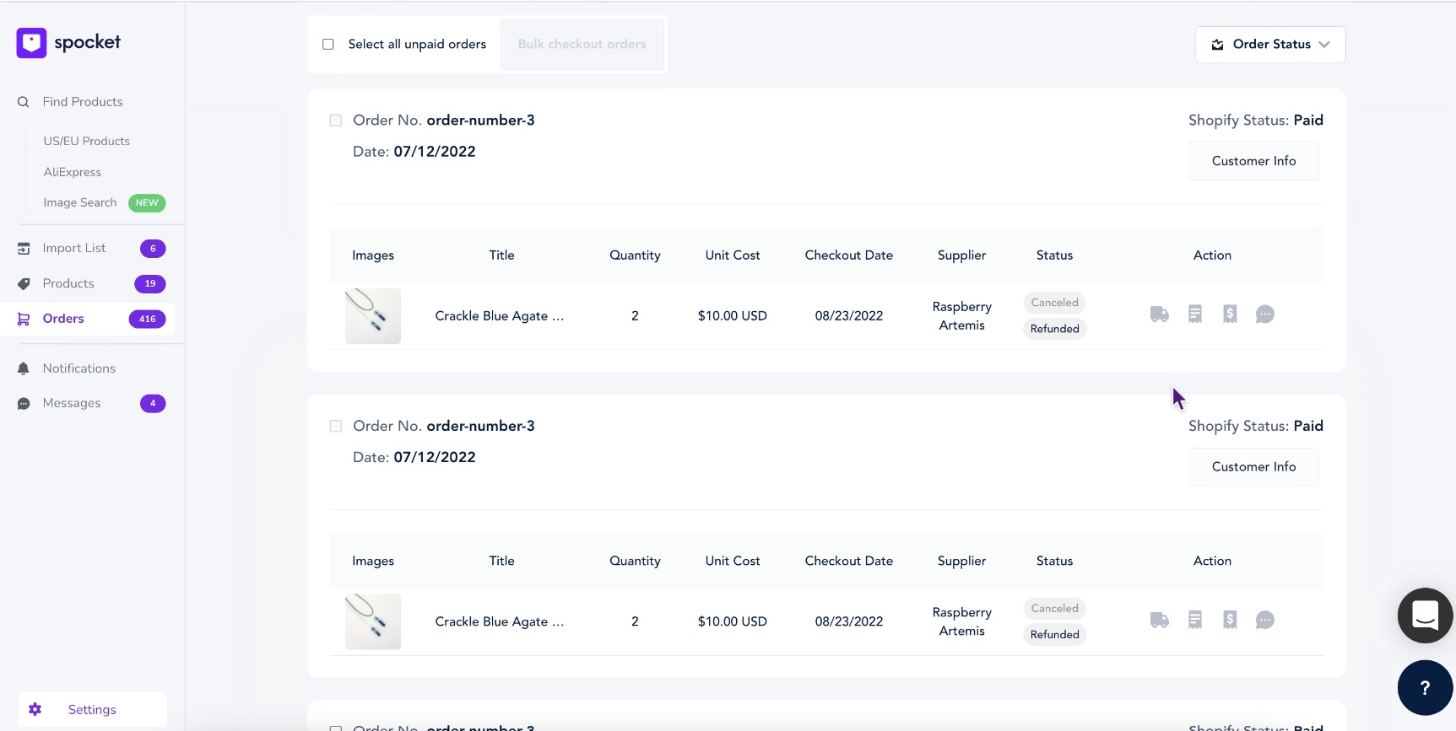This screenshot has height=731, width=1456.
Task: Click Bulk checkout orders button
Action: pyautogui.click(x=582, y=45)
